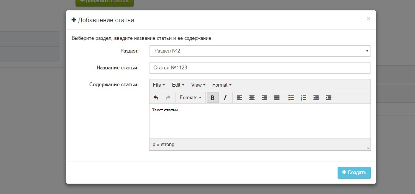Justify the text
Image resolution: width=415 pixels, height=194 pixels.
coord(277,98)
